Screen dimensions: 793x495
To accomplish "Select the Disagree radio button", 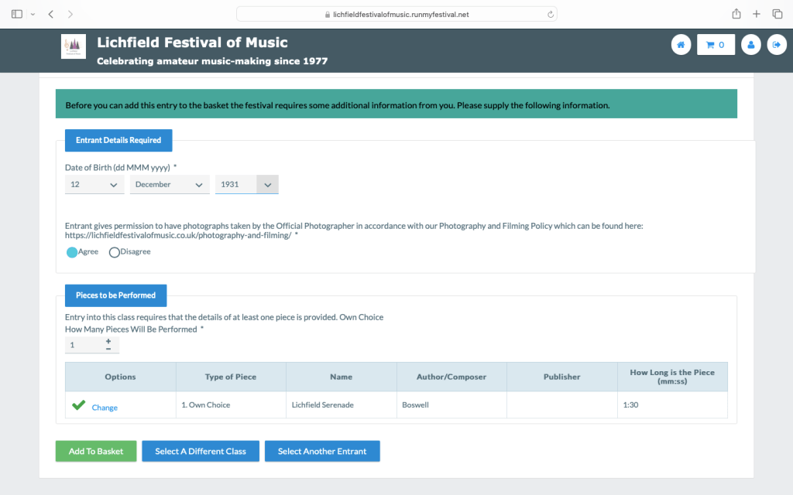I will click(115, 252).
